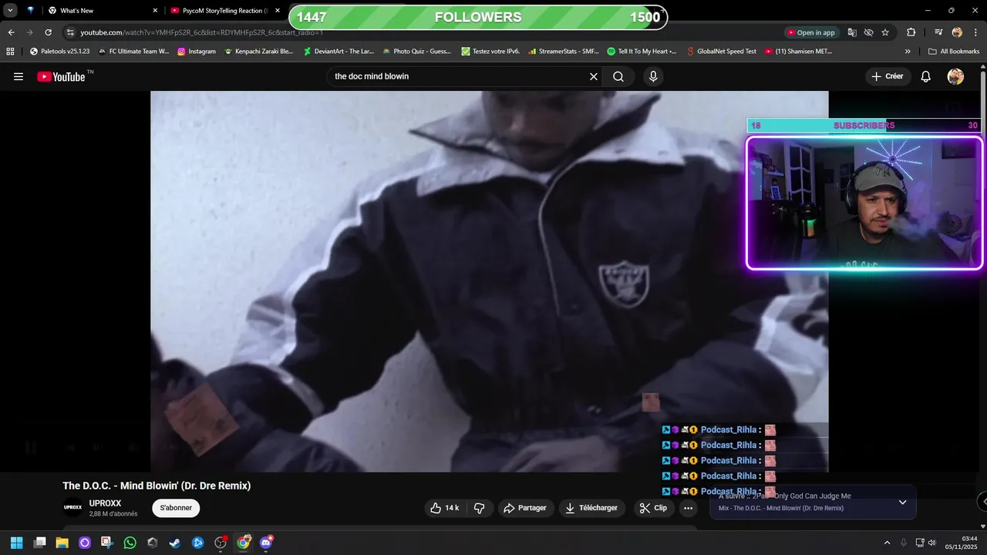Open GlobalNet Speed Test bookmark

coord(721,52)
